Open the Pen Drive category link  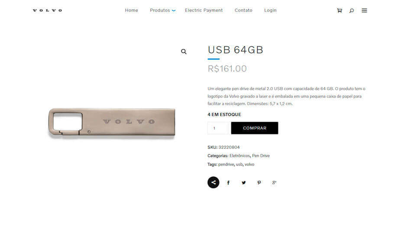point(261,156)
